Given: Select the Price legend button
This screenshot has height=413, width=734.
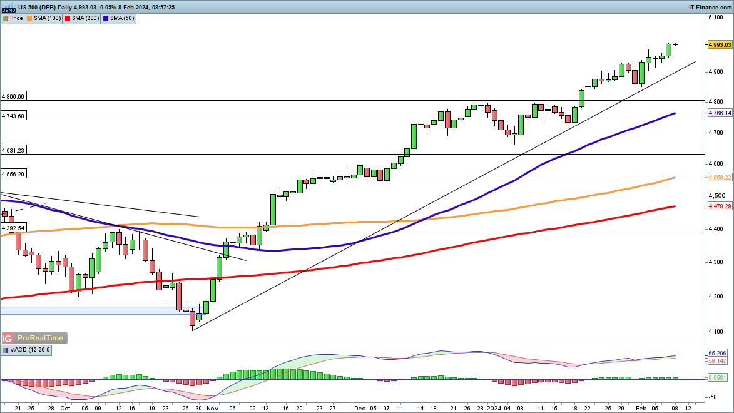Looking at the screenshot, I should 13,18.
